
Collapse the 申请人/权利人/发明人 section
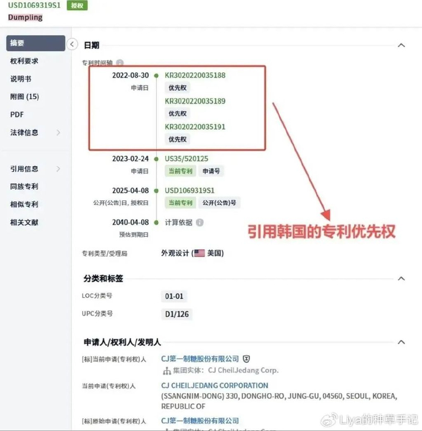401,342
